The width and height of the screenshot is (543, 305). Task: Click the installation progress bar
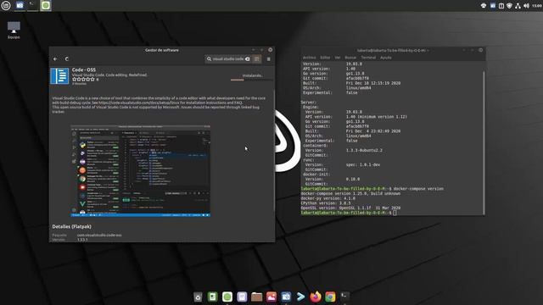point(252,80)
